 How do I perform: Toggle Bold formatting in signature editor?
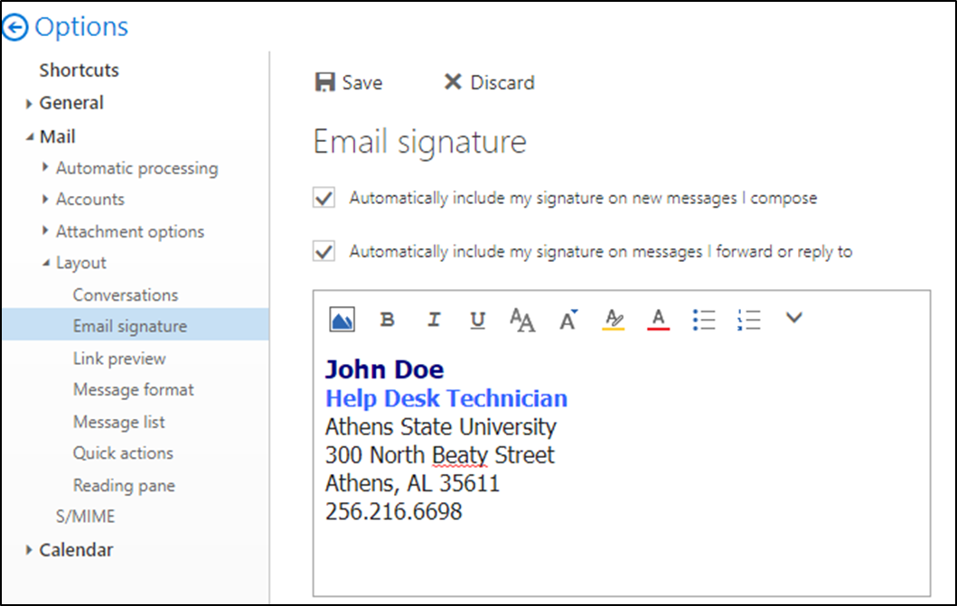(388, 319)
